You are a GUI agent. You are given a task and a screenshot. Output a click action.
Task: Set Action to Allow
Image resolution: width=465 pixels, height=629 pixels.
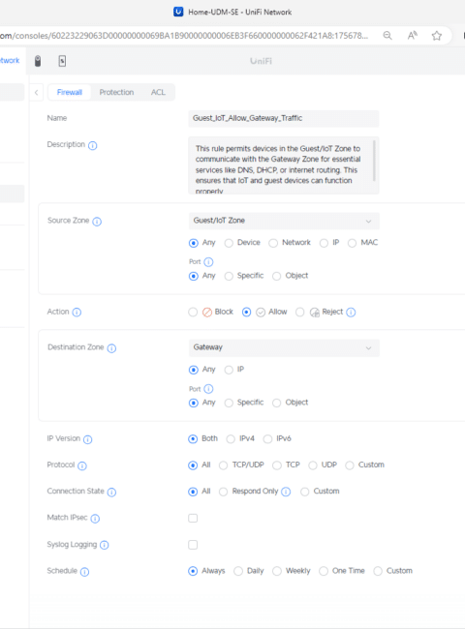coord(247,313)
